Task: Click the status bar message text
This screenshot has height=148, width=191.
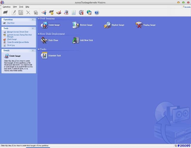Action: [x=24, y=146]
